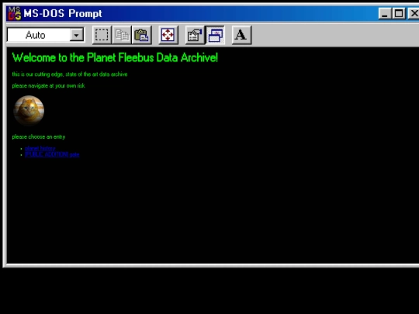Click text 'this is our cutting edge' line
This screenshot has width=419, height=314.
point(70,74)
